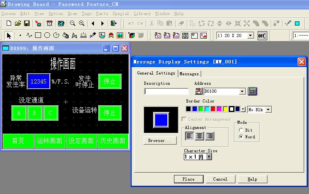Click the open folder icon
The width and height of the screenshot is (309, 194).
tap(18, 24)
